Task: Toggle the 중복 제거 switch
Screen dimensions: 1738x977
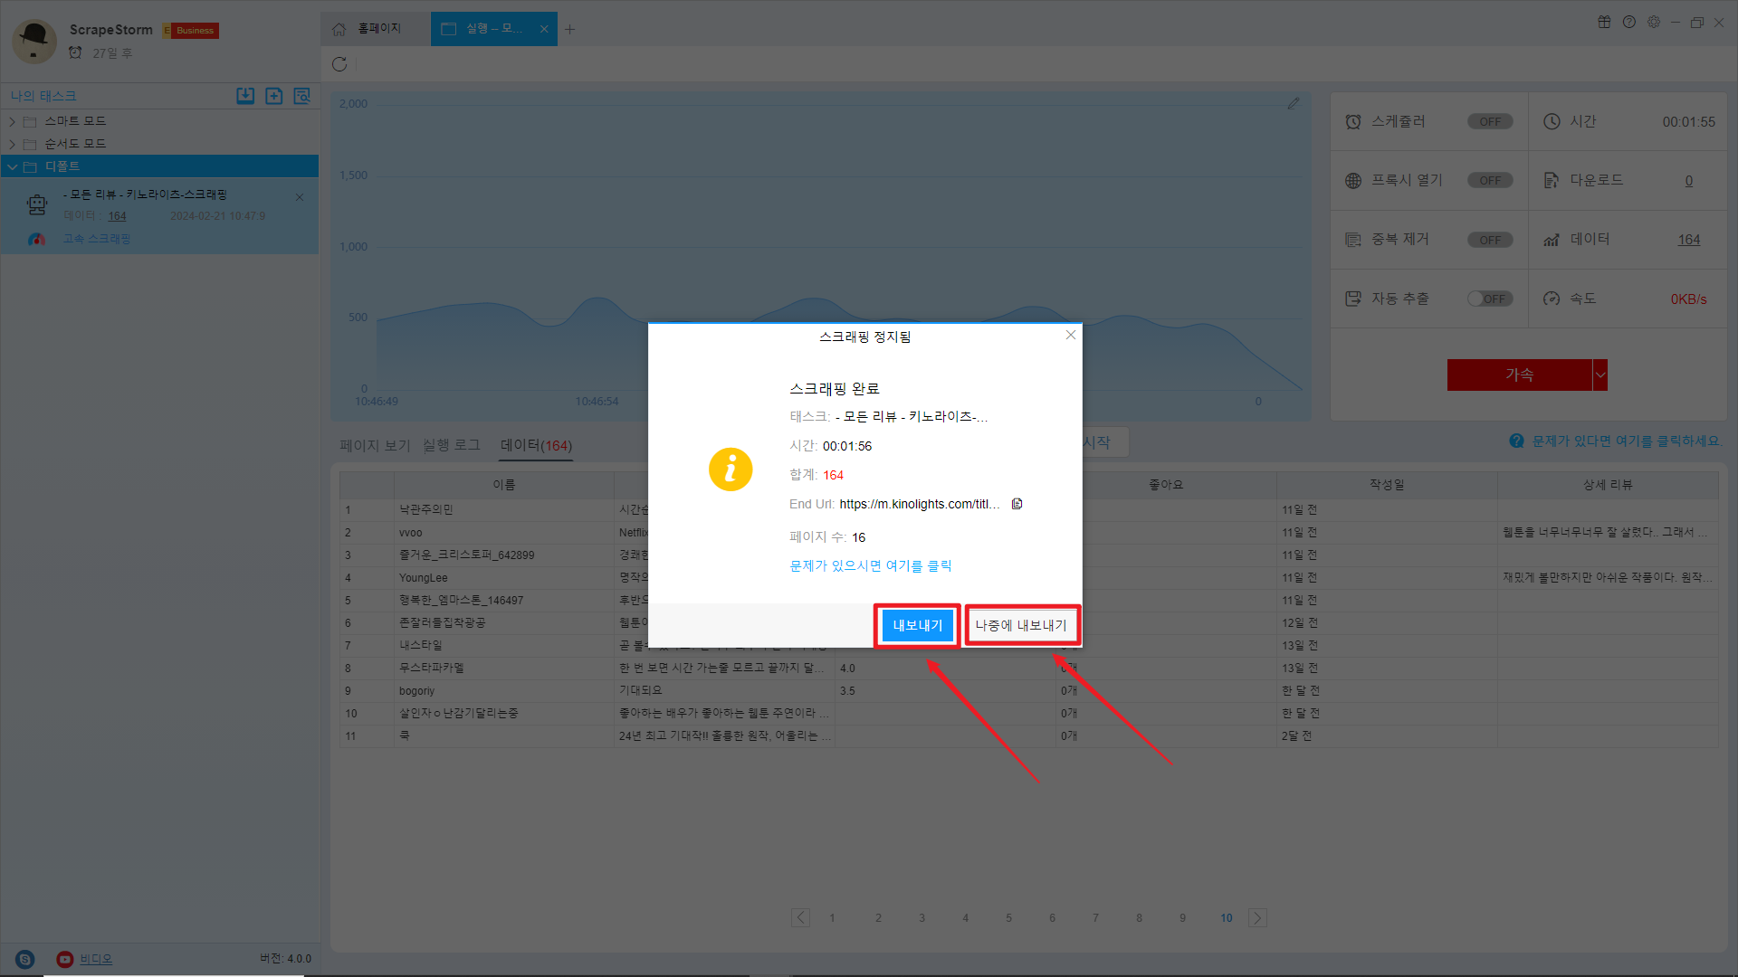Action: 1489,240
